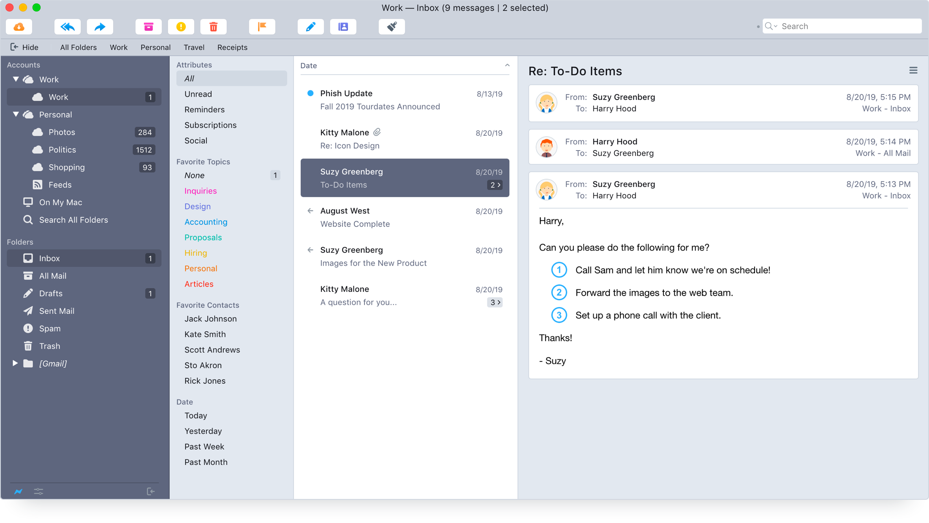Collapse the Personal account tree
This screenshot has width=929, height=523.
pos(16,114)
